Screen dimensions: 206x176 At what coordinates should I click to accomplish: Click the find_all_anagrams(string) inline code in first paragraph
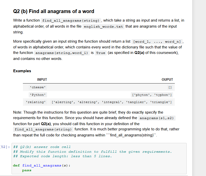click(x=71, y=21)
